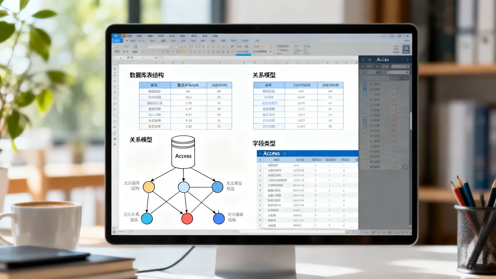Image resolution: width=496 pixels, height=279 pixels.
Task: Select the royal-blue node right of the red node
Action: click(219, 219)
